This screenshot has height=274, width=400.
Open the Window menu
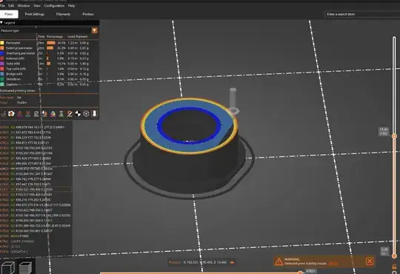coord(24,6)
